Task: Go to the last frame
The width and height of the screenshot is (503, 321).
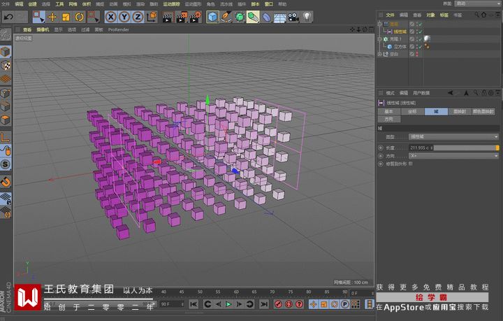Action: pyautogui.click(x=263, y=304)
